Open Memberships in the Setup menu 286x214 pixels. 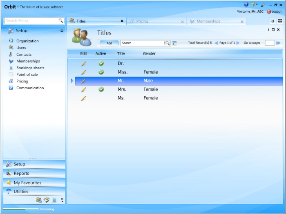click(x=28, y=61)
